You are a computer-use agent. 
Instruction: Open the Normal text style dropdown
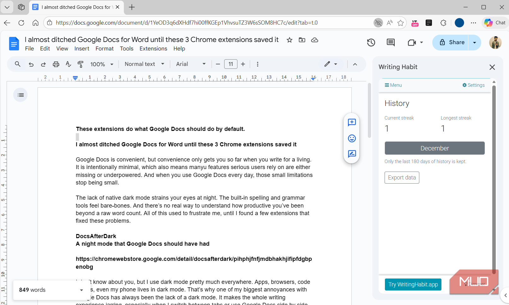pyautogui.click(x=145, y=64)
